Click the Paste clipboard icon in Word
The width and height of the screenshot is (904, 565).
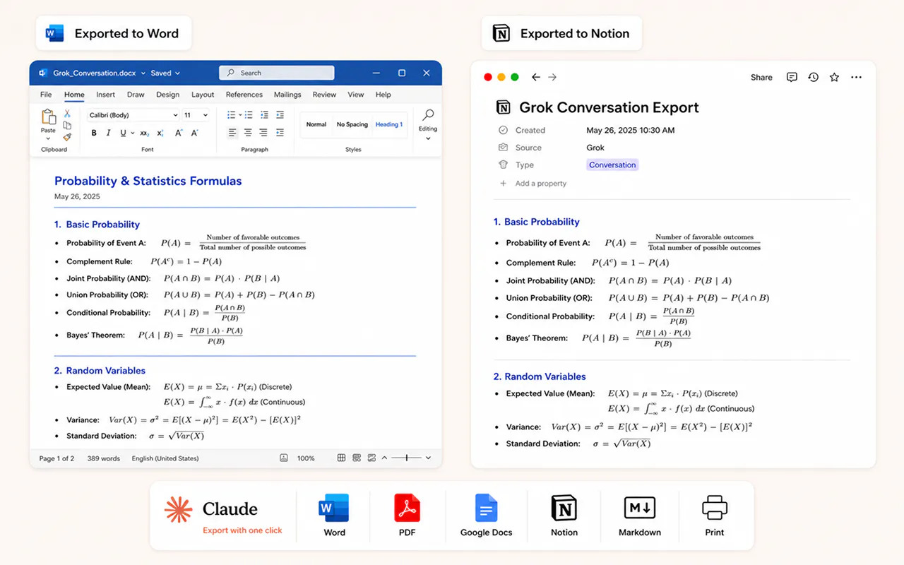(x=48, y=117)
